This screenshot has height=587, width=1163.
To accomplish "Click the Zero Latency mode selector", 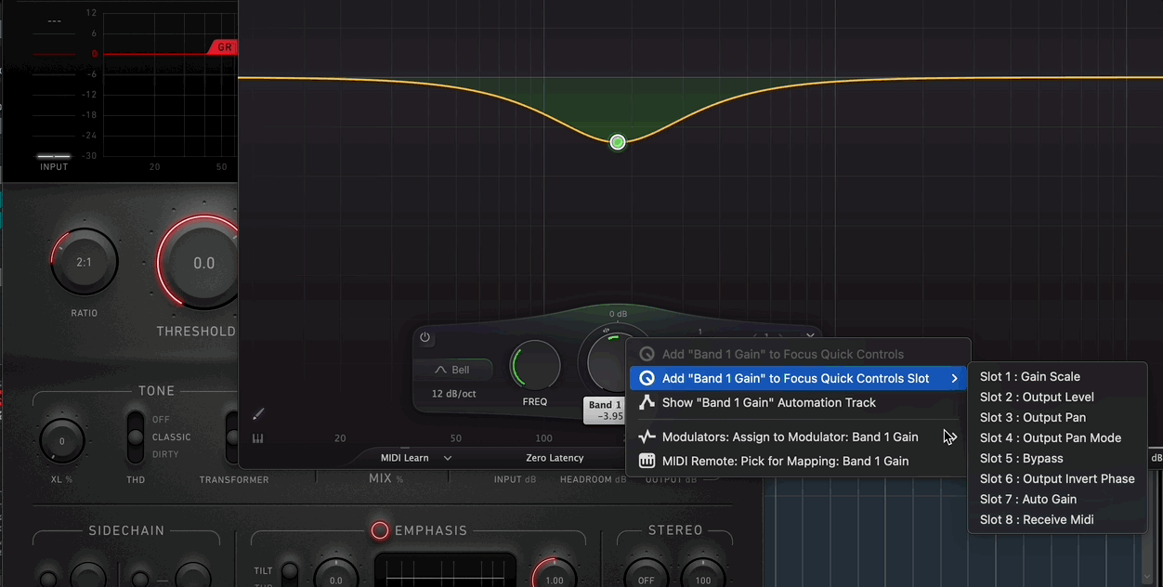I will (555, 458).
